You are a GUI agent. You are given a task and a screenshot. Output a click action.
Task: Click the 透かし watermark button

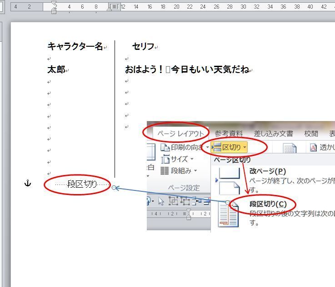(322, 147)
